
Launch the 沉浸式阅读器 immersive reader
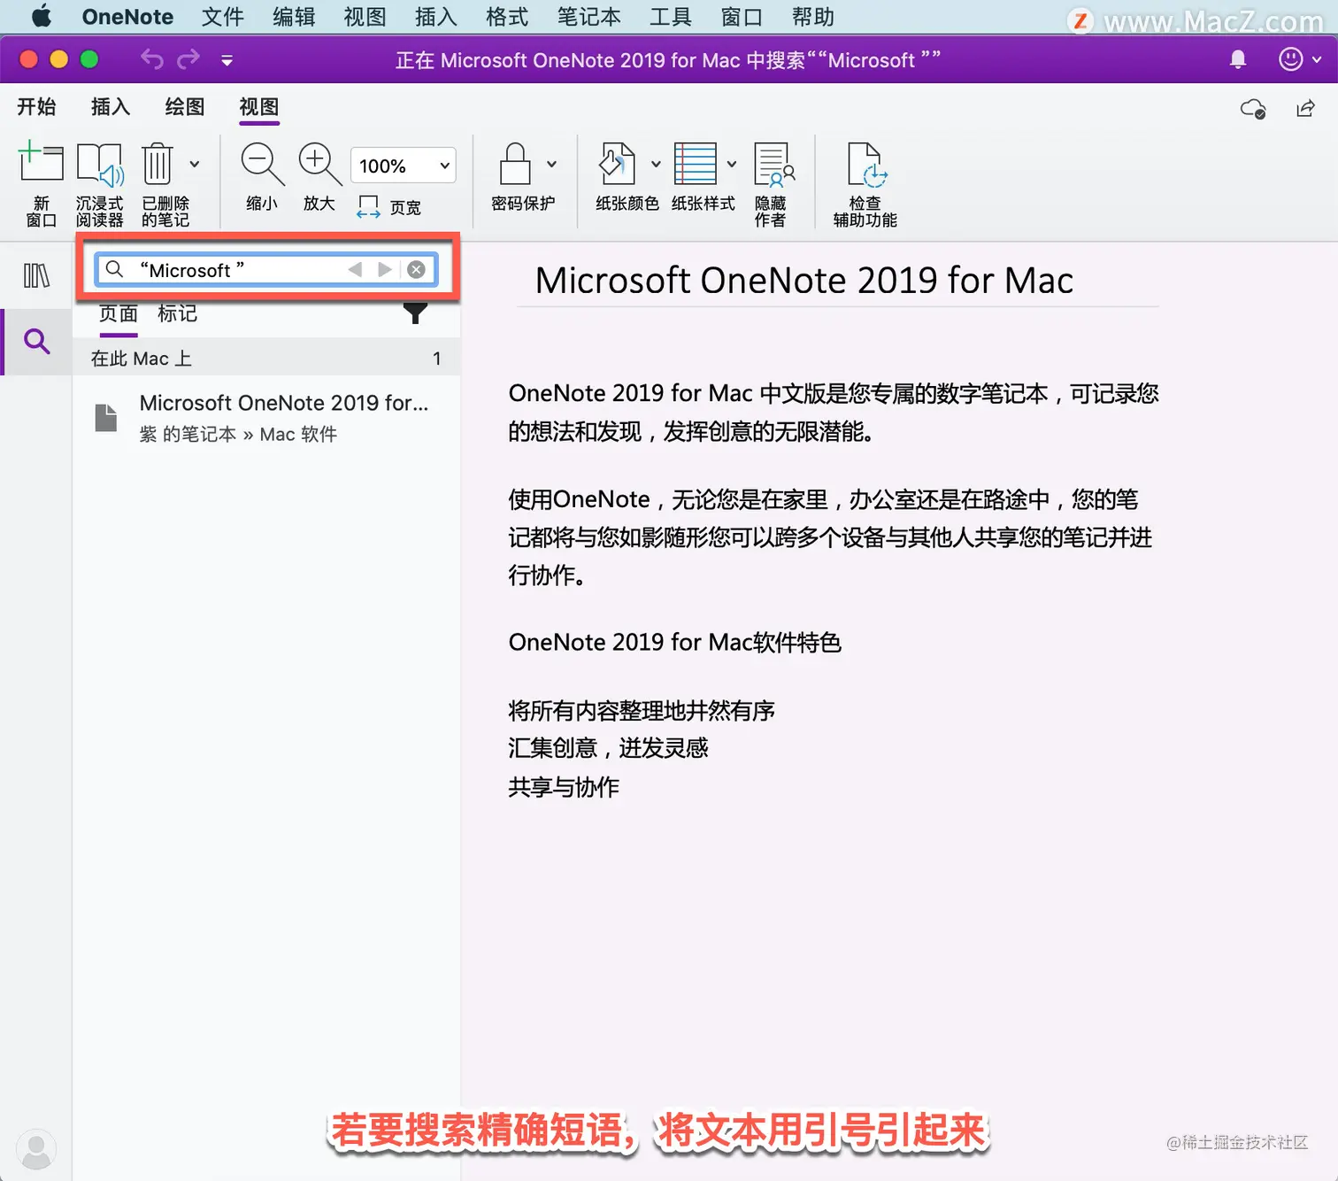(99, 183)
